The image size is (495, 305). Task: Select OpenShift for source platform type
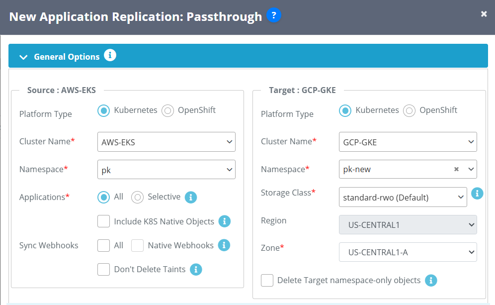click(x=167, y=110)
